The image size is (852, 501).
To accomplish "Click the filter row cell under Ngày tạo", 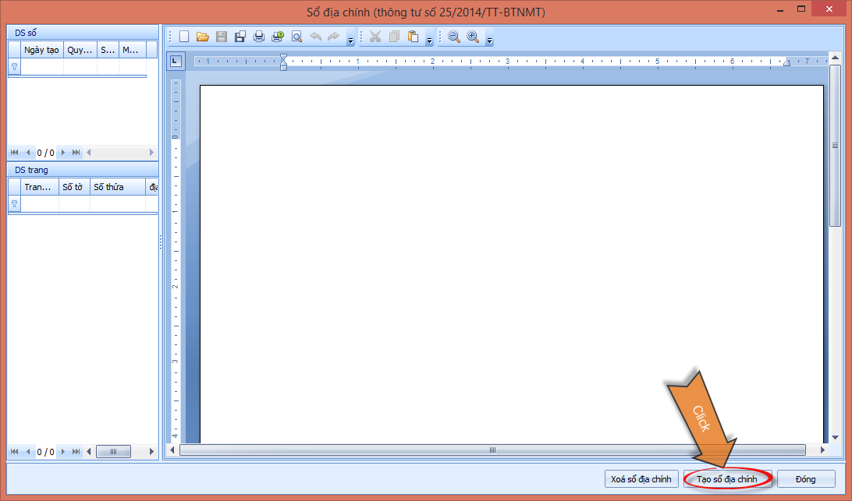I will tap(42, 67).
